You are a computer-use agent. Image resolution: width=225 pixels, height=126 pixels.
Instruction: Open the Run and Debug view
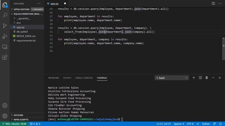pos(5,36)
